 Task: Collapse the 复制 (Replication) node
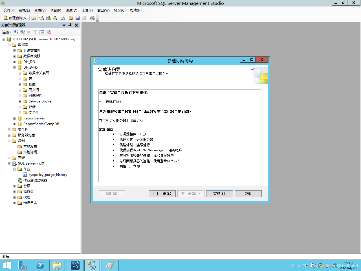pyautogui.click(x=9, y=141)
